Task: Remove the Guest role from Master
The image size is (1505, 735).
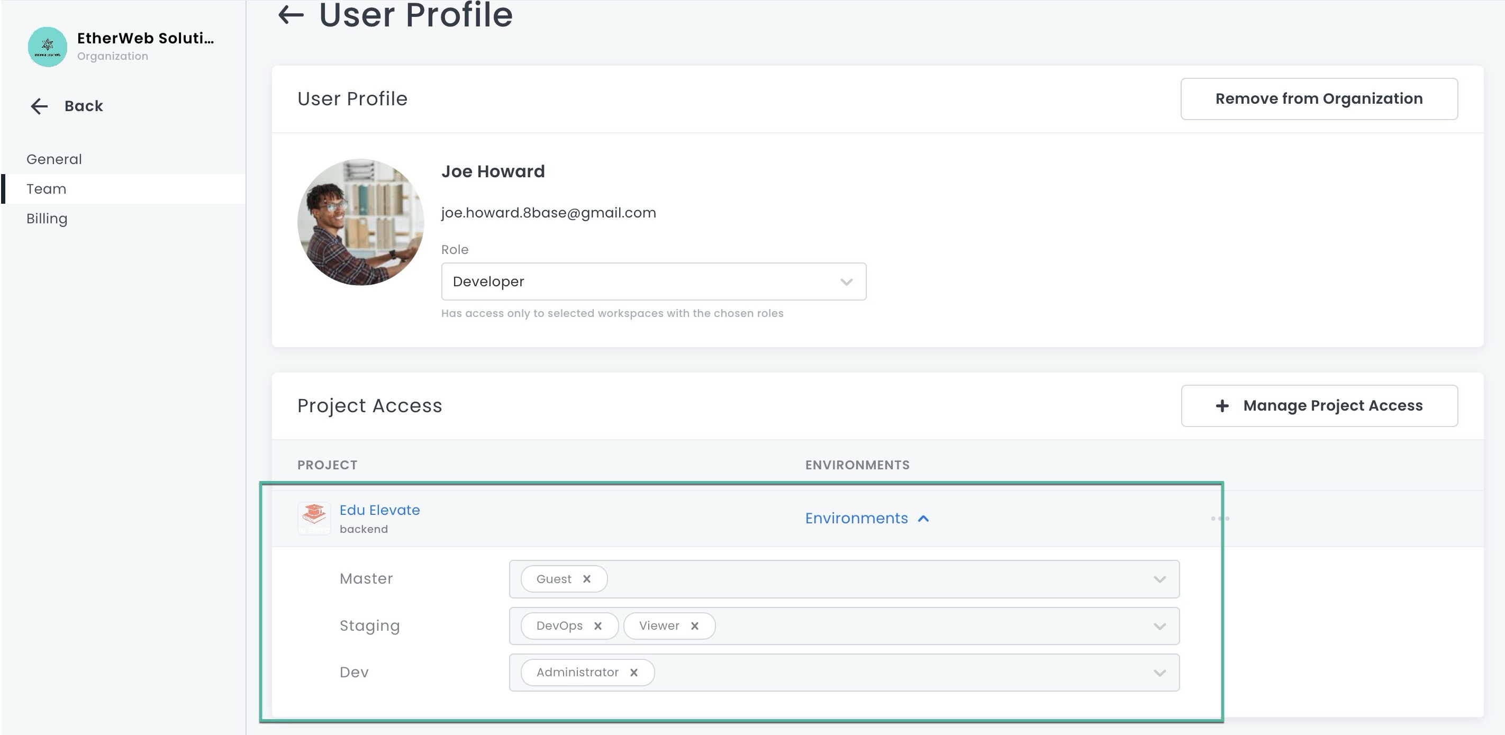Action: coord(586,579)
